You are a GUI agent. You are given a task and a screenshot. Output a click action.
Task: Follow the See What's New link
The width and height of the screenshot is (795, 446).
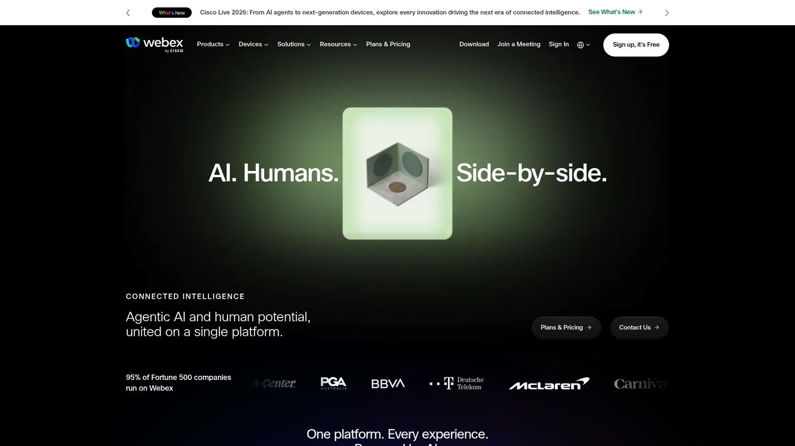(615, 12)
